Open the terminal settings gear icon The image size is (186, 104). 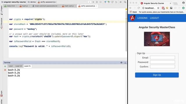tap(121, 62)
